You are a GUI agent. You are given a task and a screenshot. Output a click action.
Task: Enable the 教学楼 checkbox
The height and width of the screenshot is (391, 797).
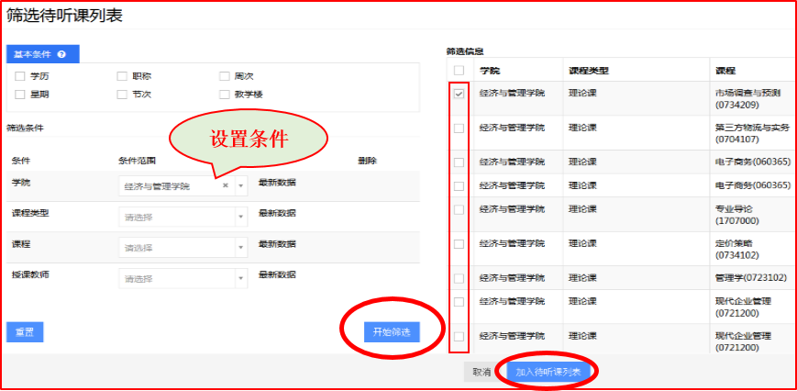pyautogui.click(x=225, y=94)
